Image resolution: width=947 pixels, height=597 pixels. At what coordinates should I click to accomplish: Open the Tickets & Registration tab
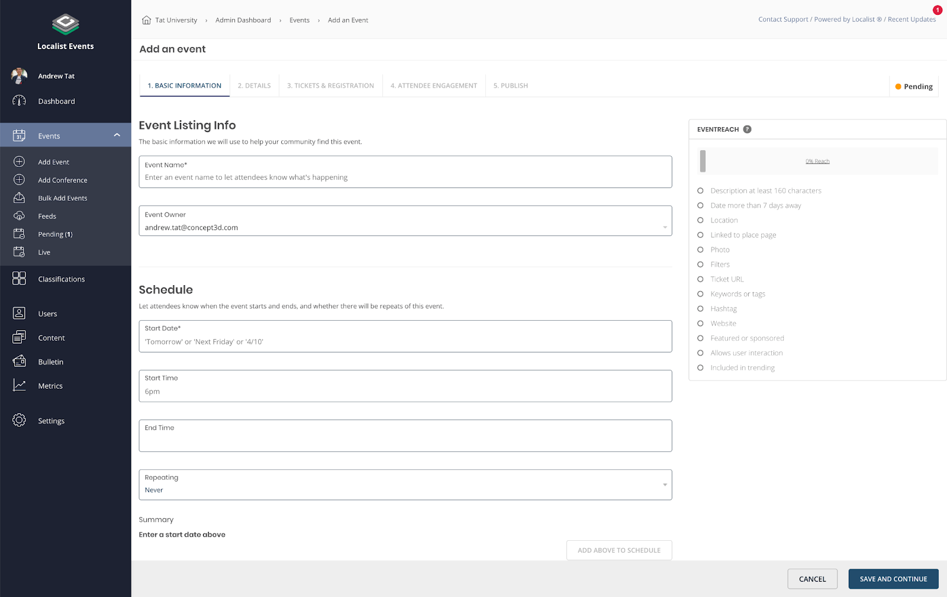[330, 86]
